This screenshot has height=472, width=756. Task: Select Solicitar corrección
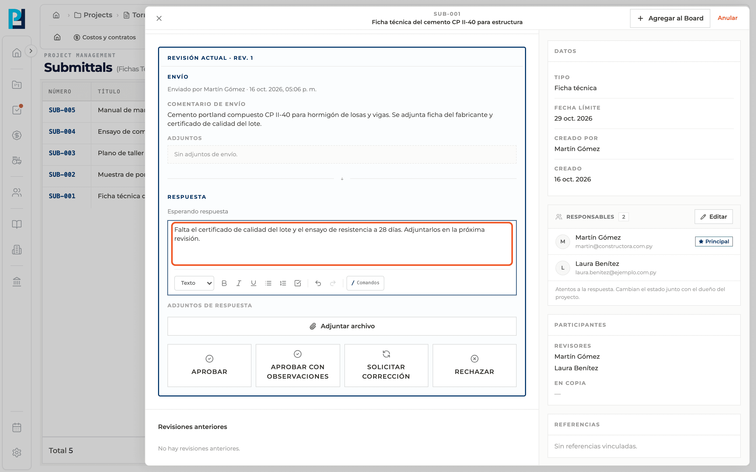(386, 365)
